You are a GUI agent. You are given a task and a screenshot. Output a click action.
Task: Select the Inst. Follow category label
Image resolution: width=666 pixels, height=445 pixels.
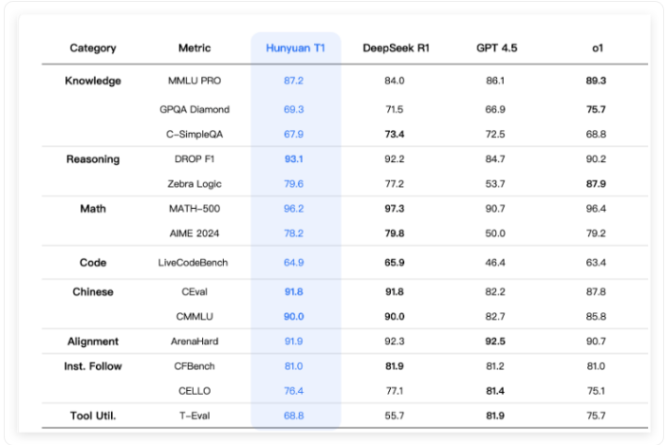tap(93, 366)
